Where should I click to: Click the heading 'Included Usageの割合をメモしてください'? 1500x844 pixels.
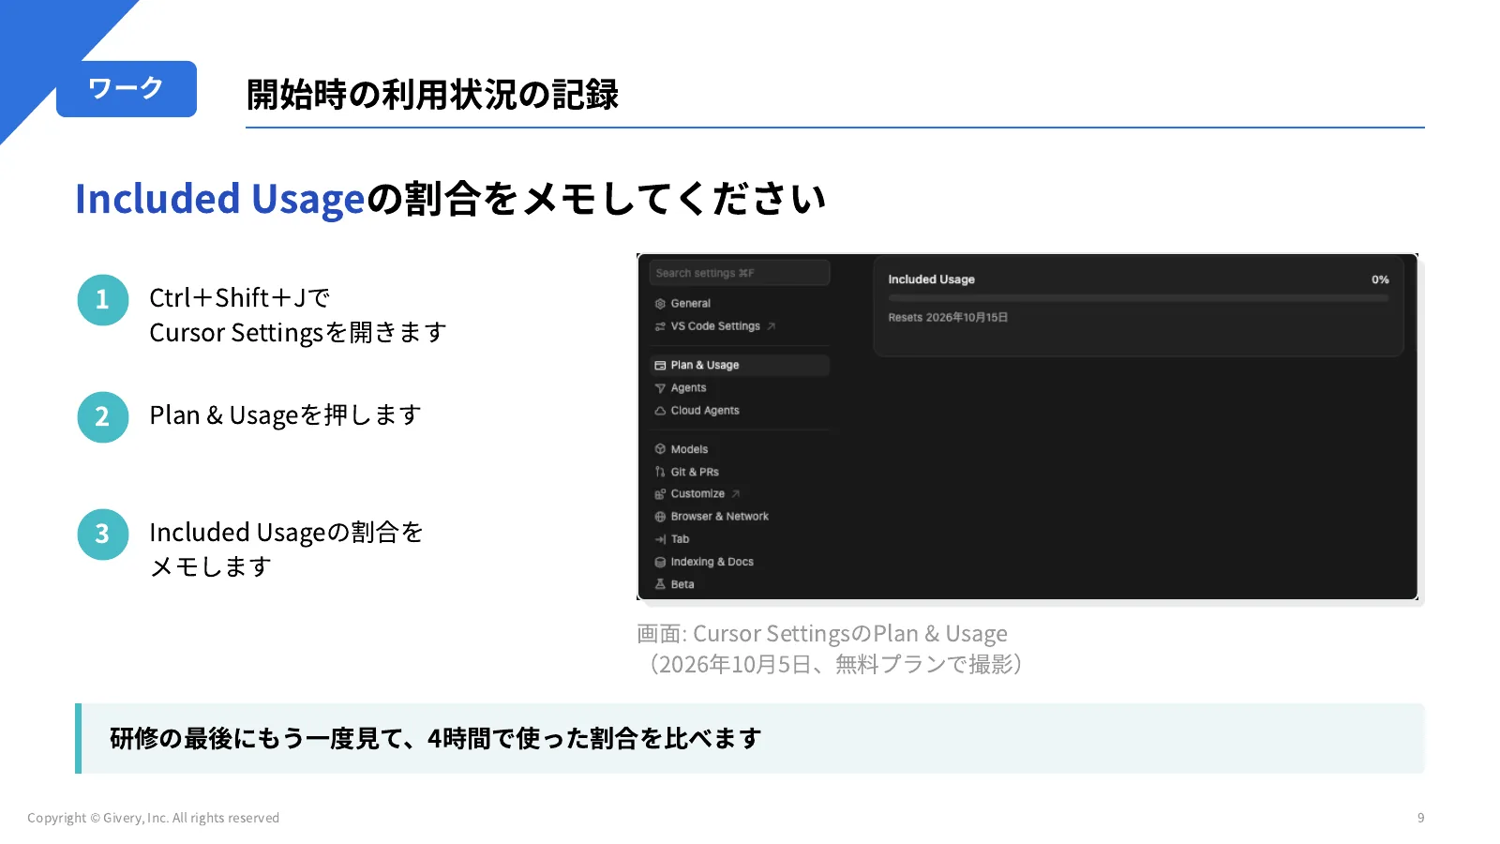coord(451,199)
